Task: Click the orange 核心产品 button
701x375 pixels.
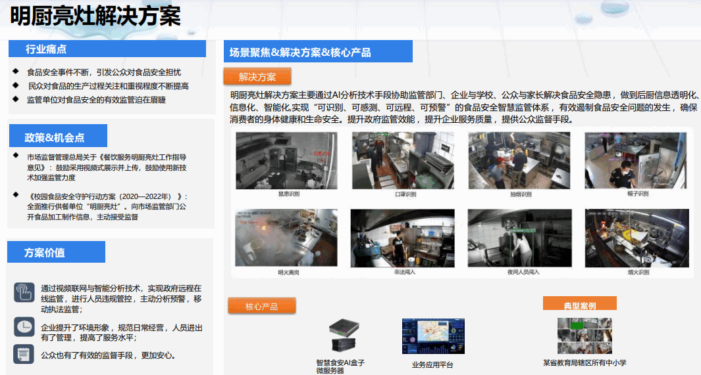Action: click(x=261, y=306)
